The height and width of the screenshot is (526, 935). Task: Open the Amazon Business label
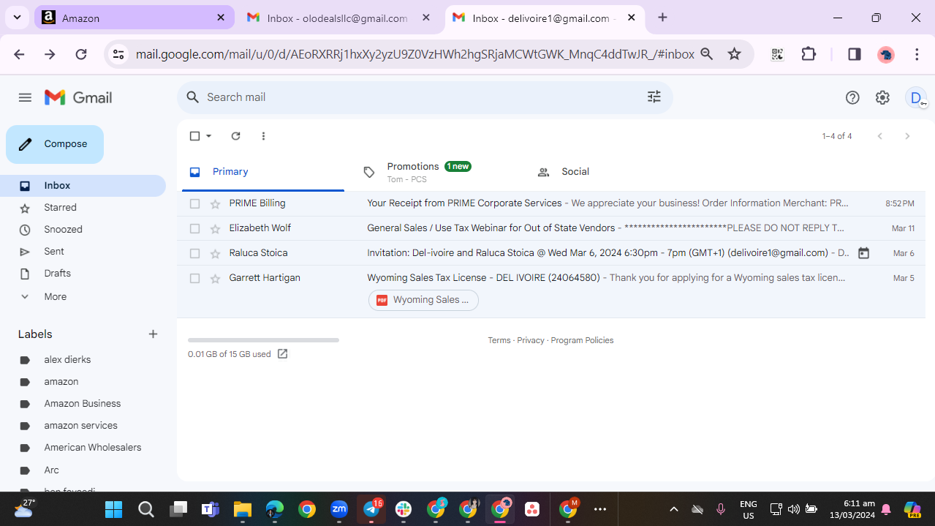tap(83, 404)
